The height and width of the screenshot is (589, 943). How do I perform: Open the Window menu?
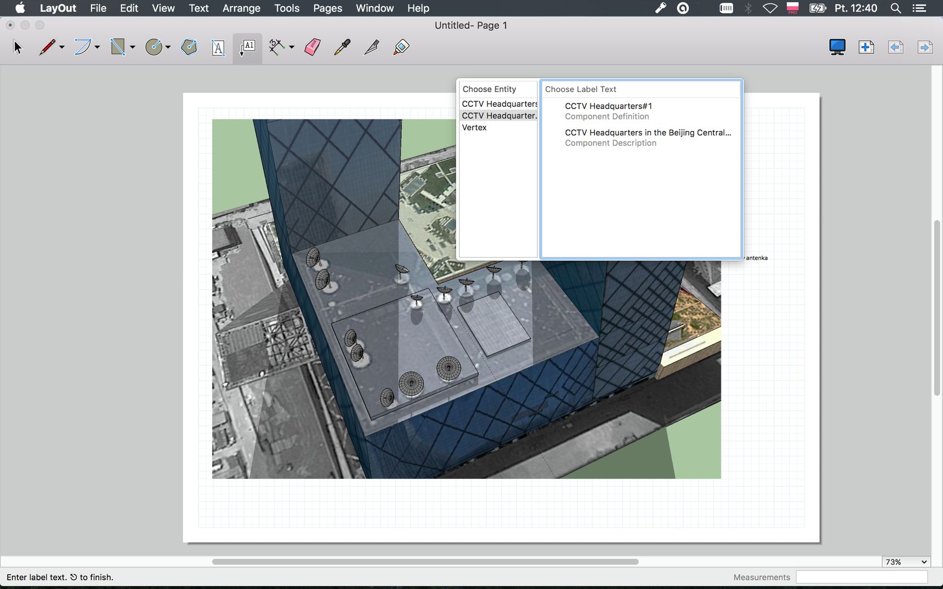pos(374,8)
